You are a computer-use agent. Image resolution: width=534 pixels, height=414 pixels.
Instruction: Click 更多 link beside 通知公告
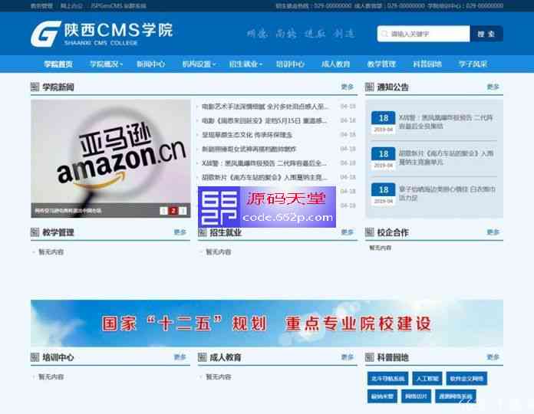tap(493, 87)
